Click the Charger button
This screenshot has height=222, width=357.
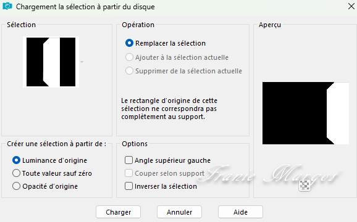tap(118, 212)
